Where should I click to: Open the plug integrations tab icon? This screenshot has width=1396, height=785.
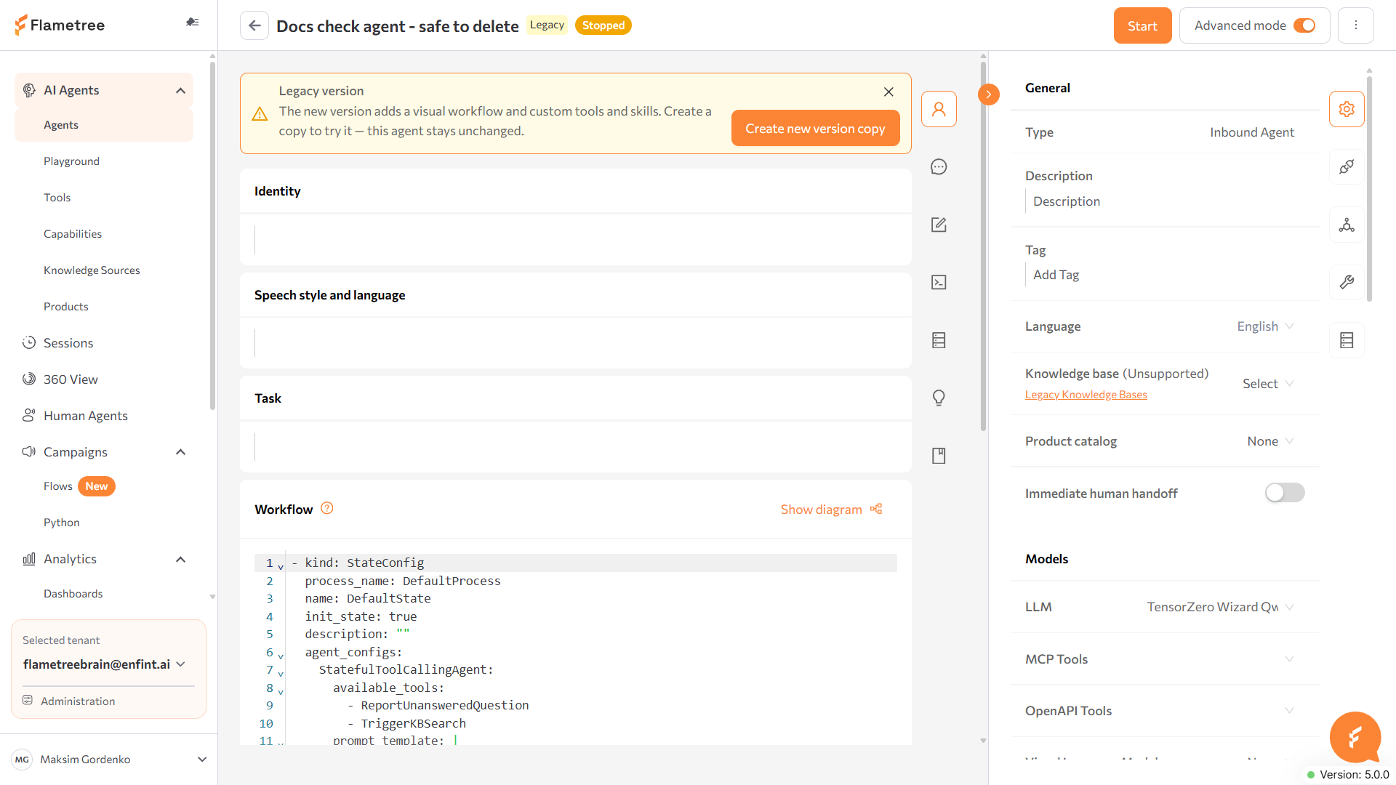point(1347,167)
